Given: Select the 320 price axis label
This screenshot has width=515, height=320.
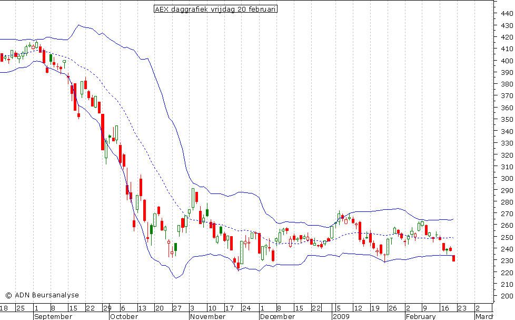Looking at the screenshot, I should click(507, 155).
